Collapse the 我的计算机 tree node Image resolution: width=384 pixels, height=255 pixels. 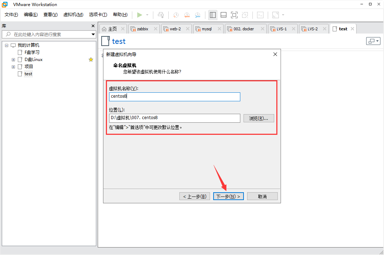click(7, 45)
